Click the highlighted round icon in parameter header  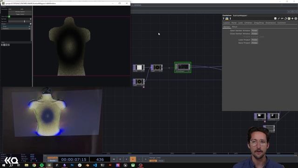289,19
